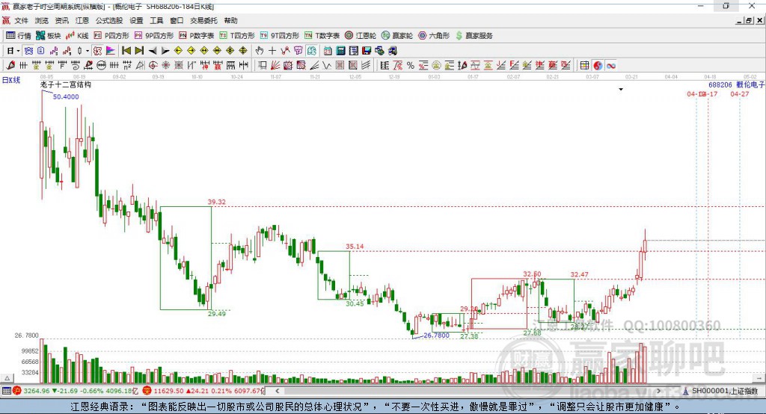Select the target circle crosshair tool
The width and height of the screenshot is (766, 414).
[153, 66]
